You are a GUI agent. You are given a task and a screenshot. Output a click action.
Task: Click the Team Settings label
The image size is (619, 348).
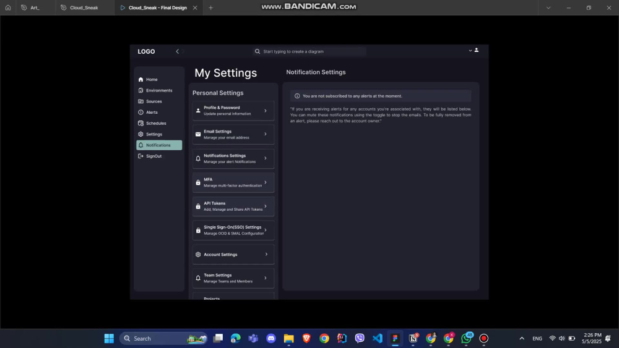217,275
